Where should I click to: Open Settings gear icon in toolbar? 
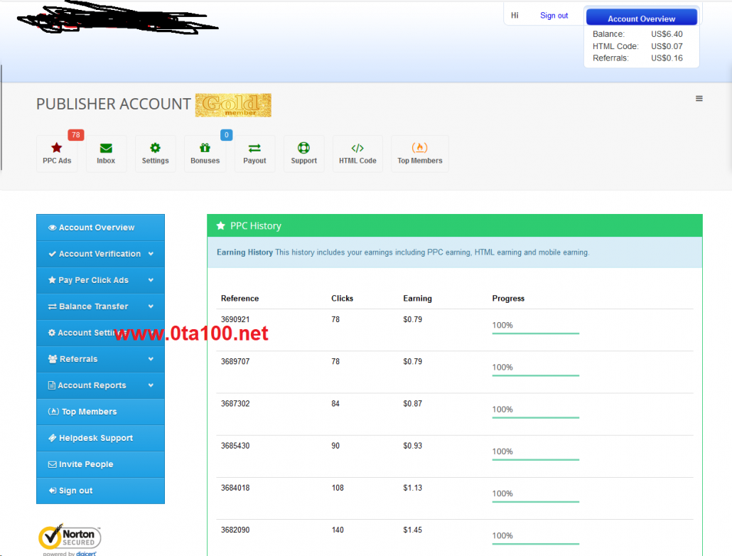click(x=155, y=149)
